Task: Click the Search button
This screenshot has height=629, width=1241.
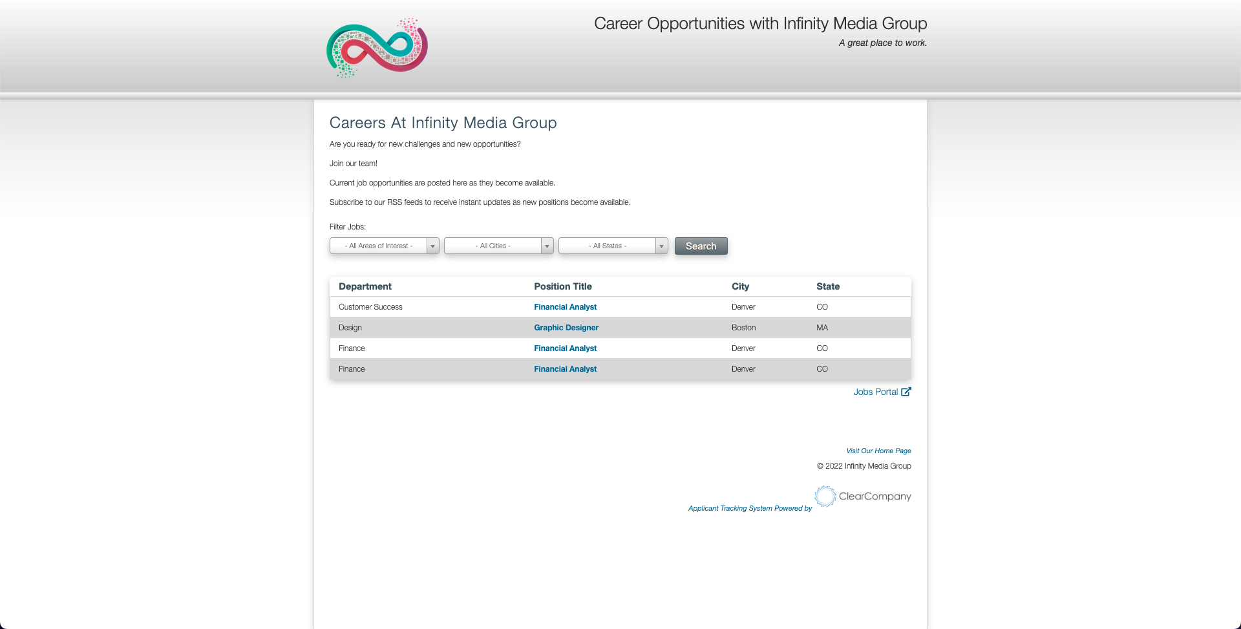Action: (701, 246)
